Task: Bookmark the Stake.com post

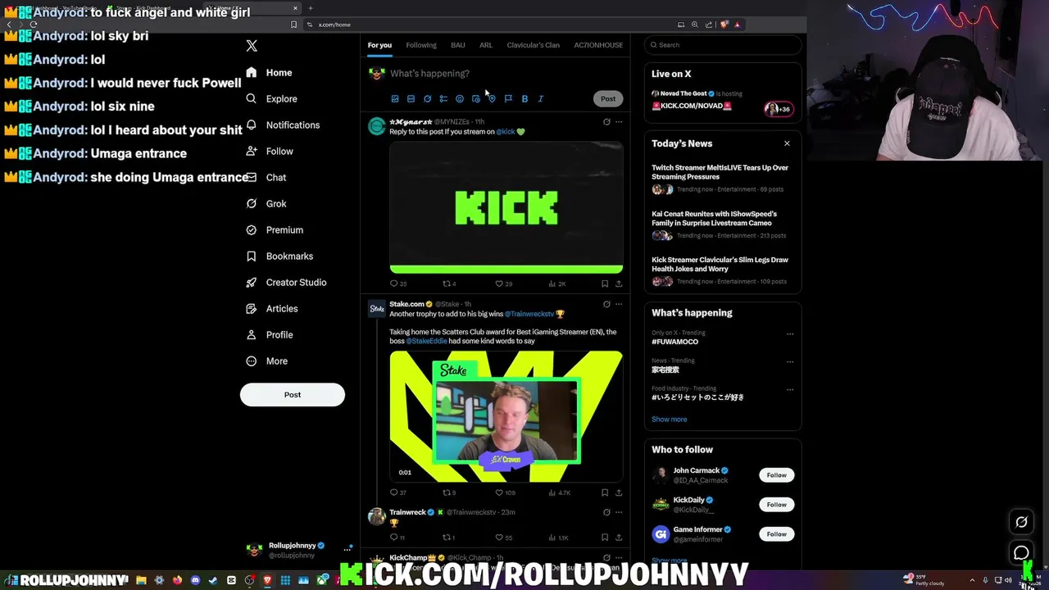Action: click(605, 492)
